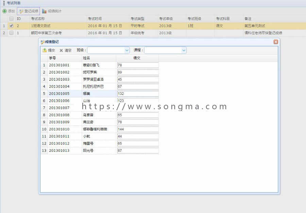
Task: Click the 考试科目 column header
Action: tap(229, 19)
